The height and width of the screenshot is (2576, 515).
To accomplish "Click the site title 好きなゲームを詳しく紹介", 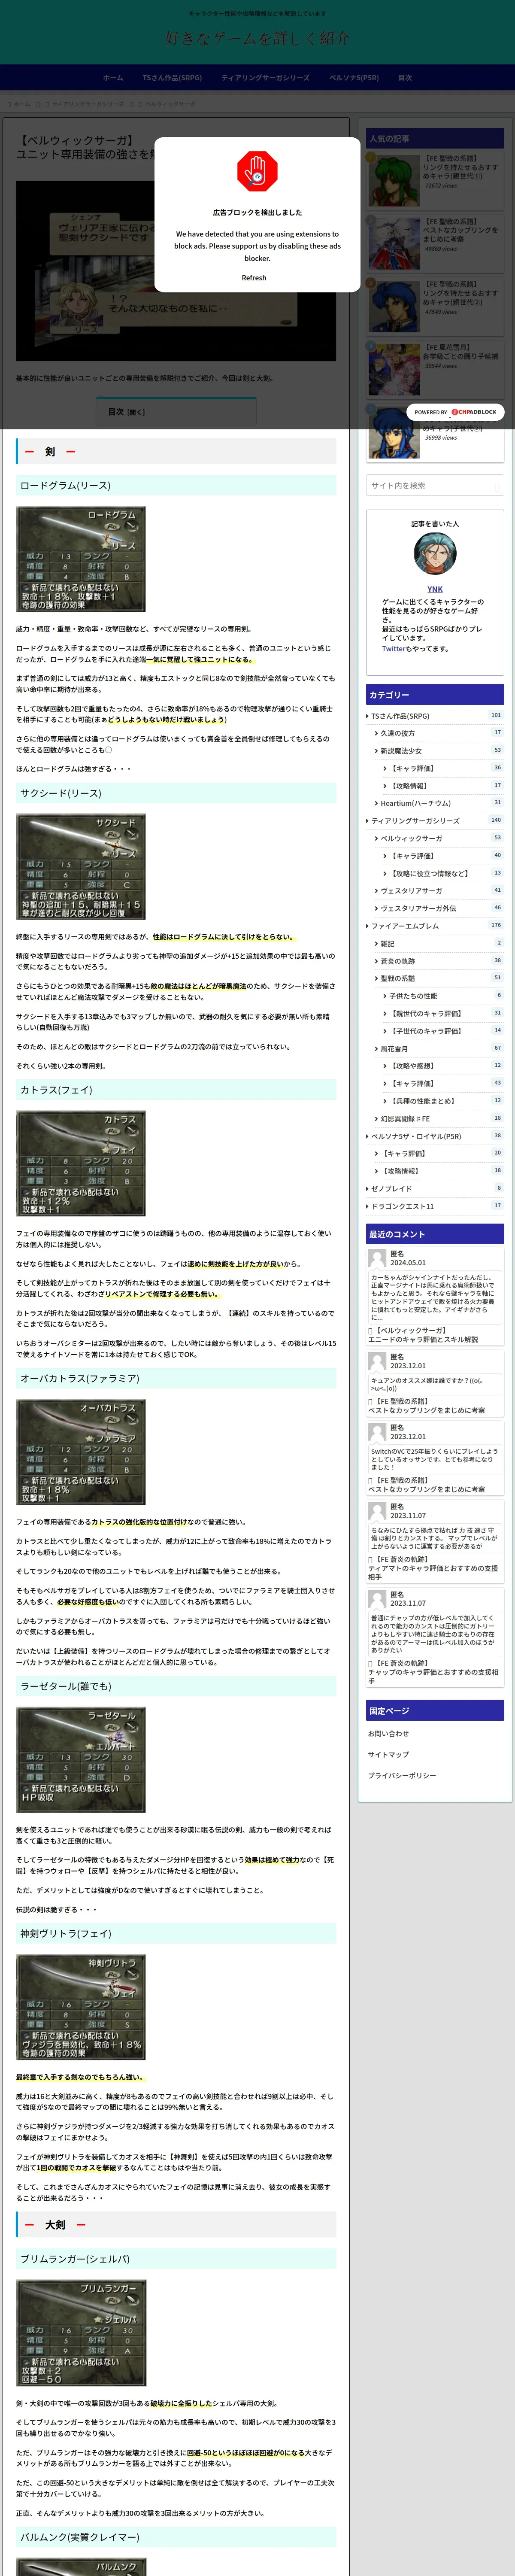I will point(257,38).
